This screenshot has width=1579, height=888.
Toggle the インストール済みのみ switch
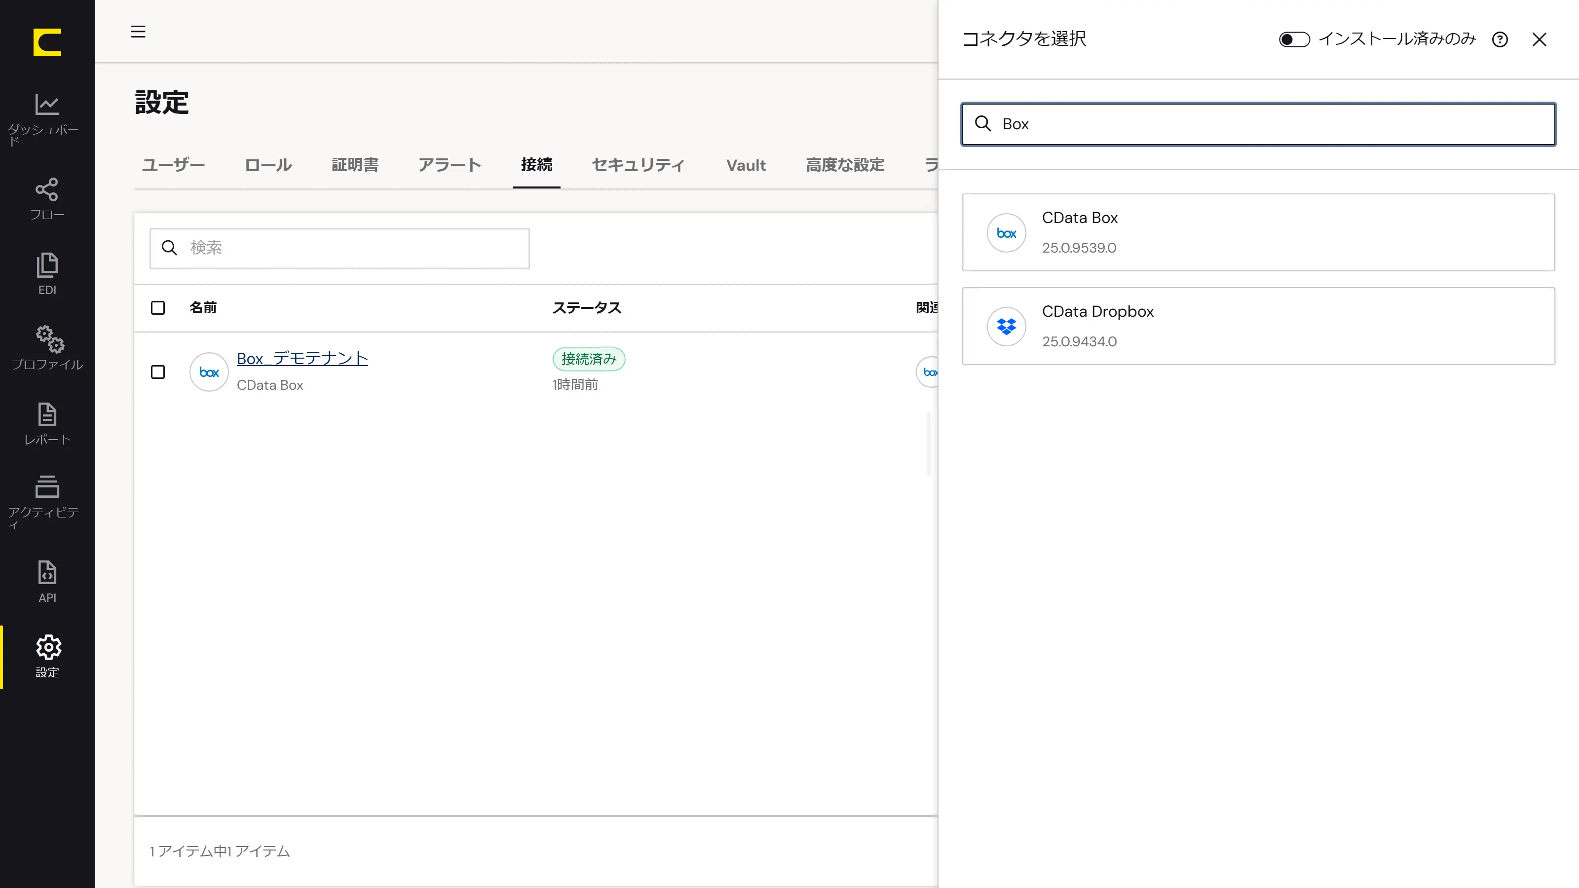pos(1294,40)
